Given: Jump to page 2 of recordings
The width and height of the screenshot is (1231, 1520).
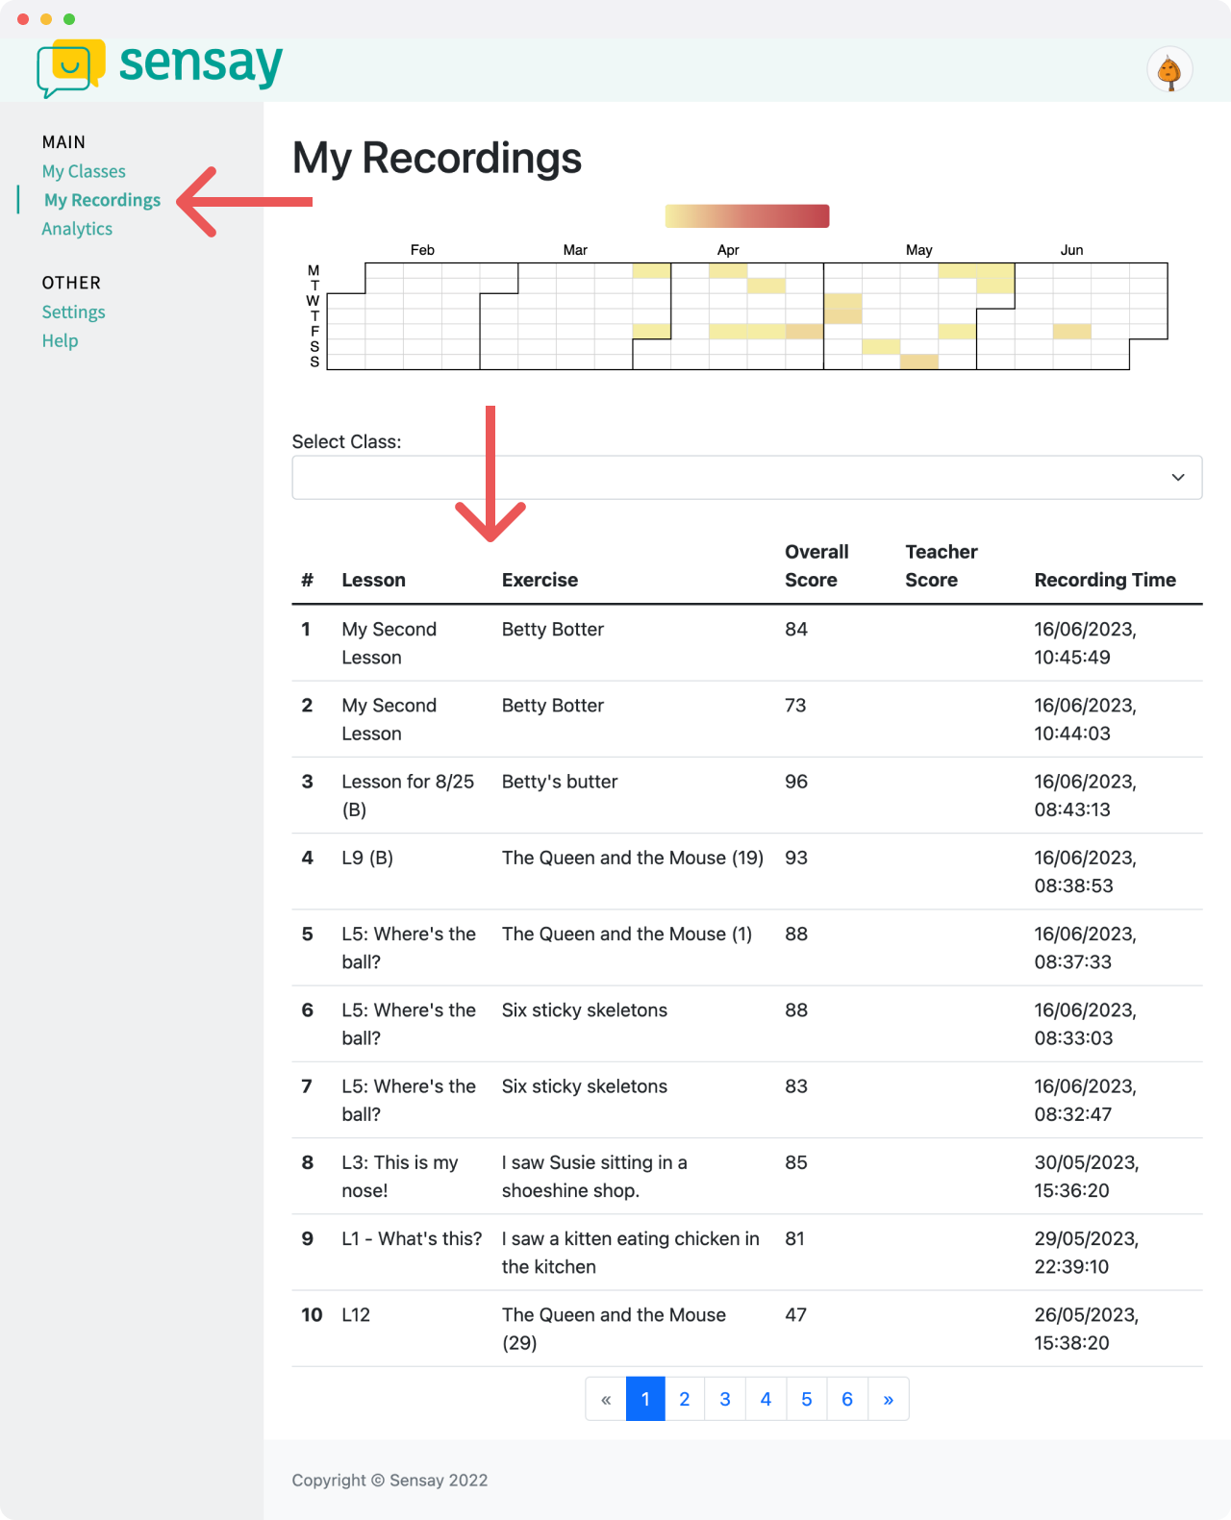Looking at the screenshot, I should [x=685, y=1399].
